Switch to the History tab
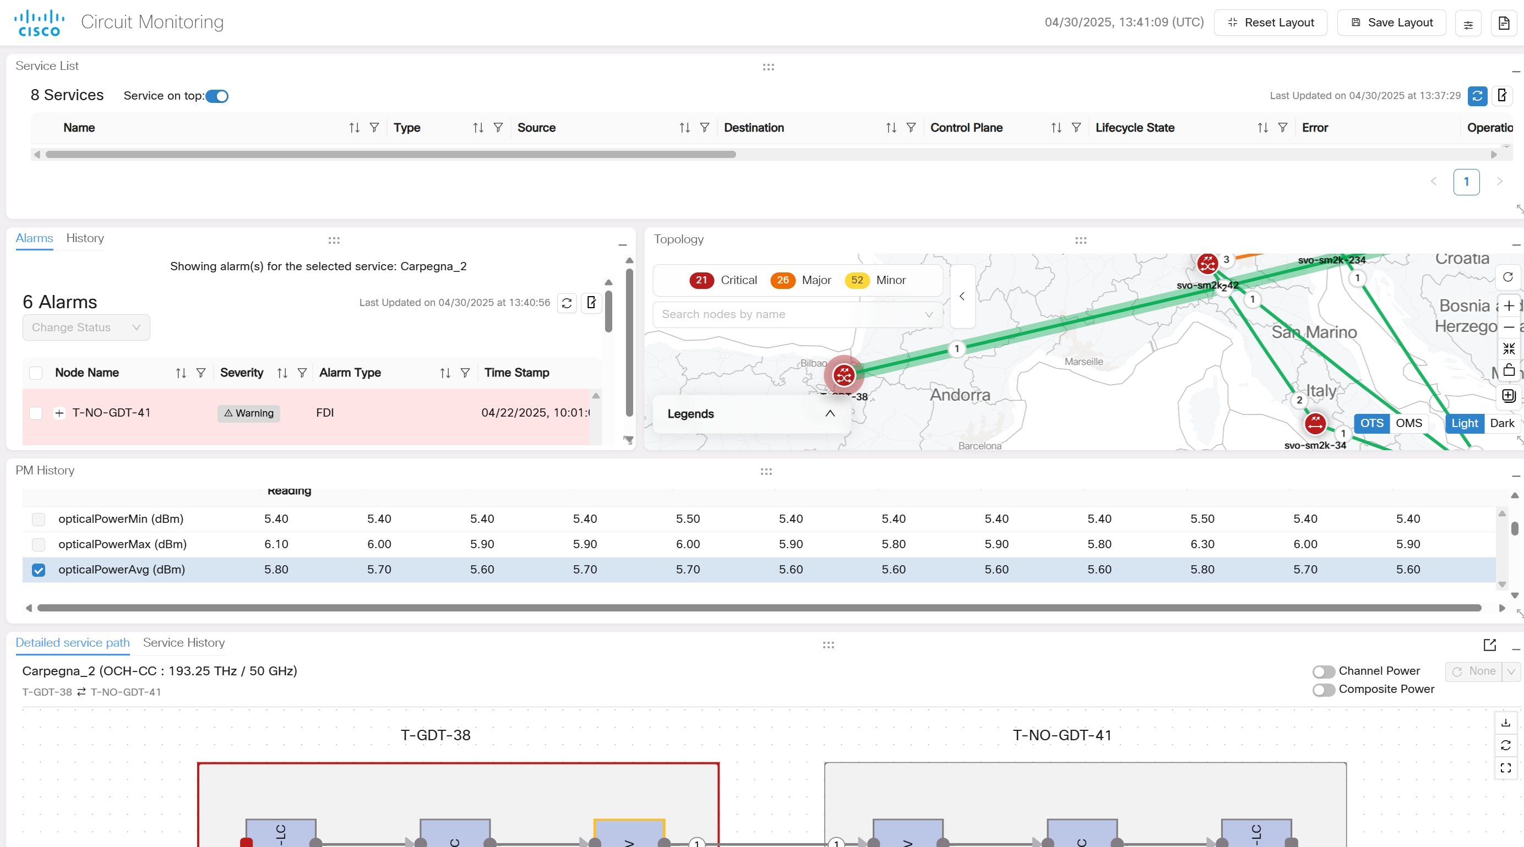The image size is (1524, 847). (85, 238)
